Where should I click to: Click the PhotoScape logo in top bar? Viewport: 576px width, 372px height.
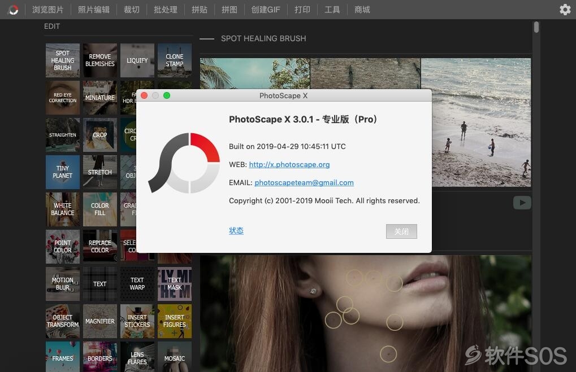[x=13, y=10]
